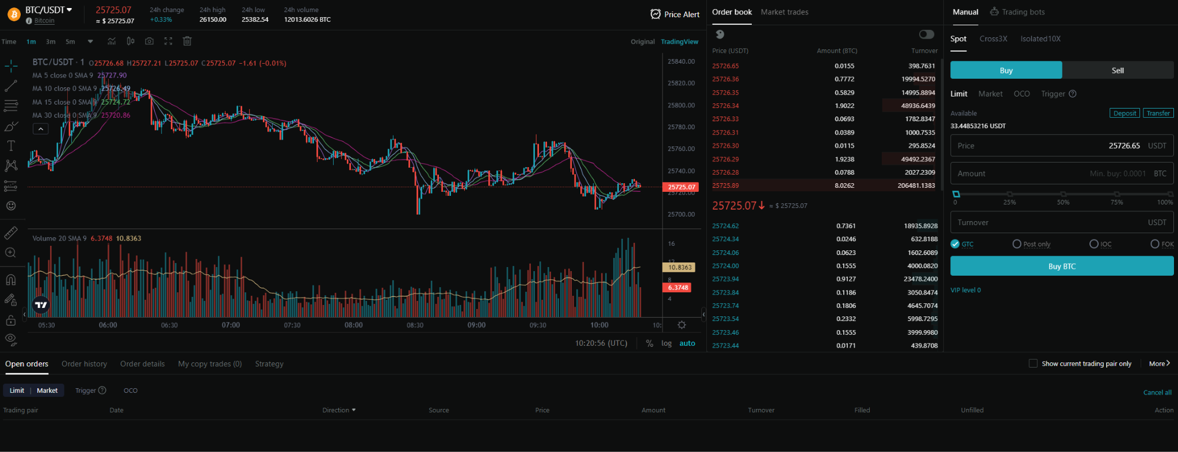
Task: Open chart settings gear icon
Action: 682,325
